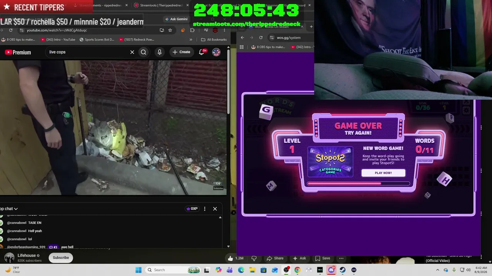This screenshot has height=276, width=492.
Task: Show hidden bookmarks with the double chevron
Action: coord(191,39)
